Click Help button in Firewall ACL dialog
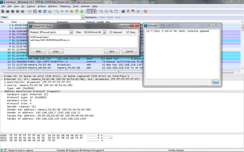 (38, 51)
